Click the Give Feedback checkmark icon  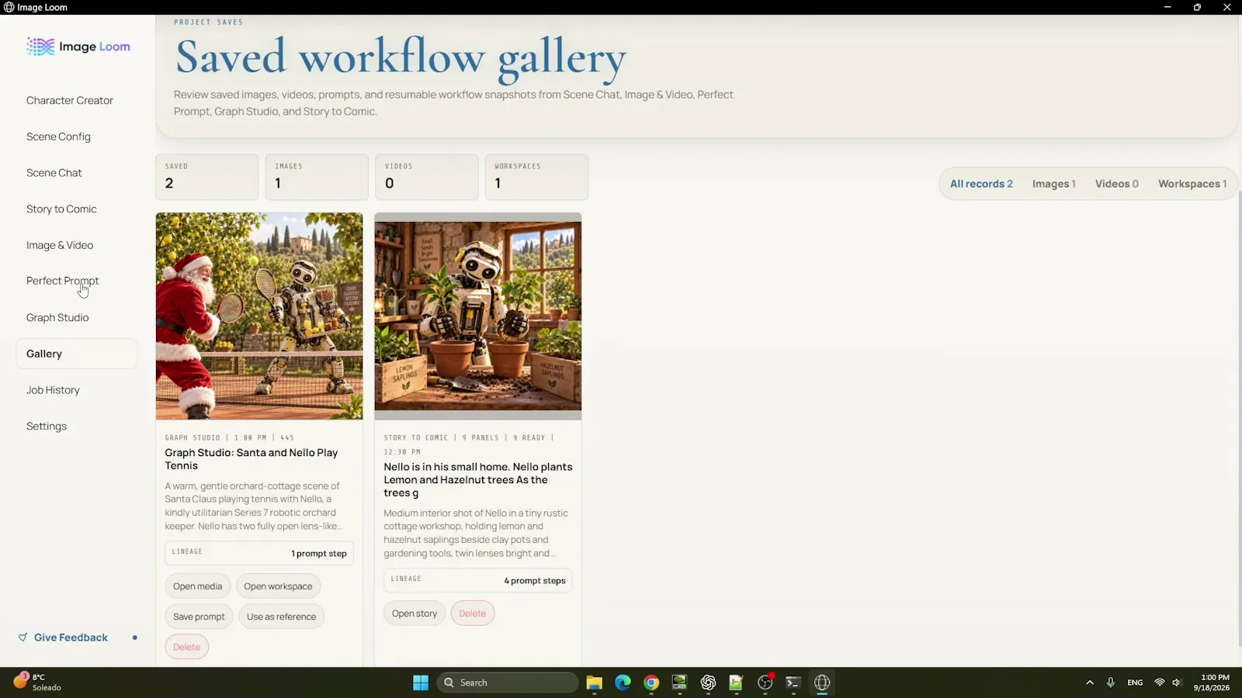pyautogui.click(x=23, y=638)
